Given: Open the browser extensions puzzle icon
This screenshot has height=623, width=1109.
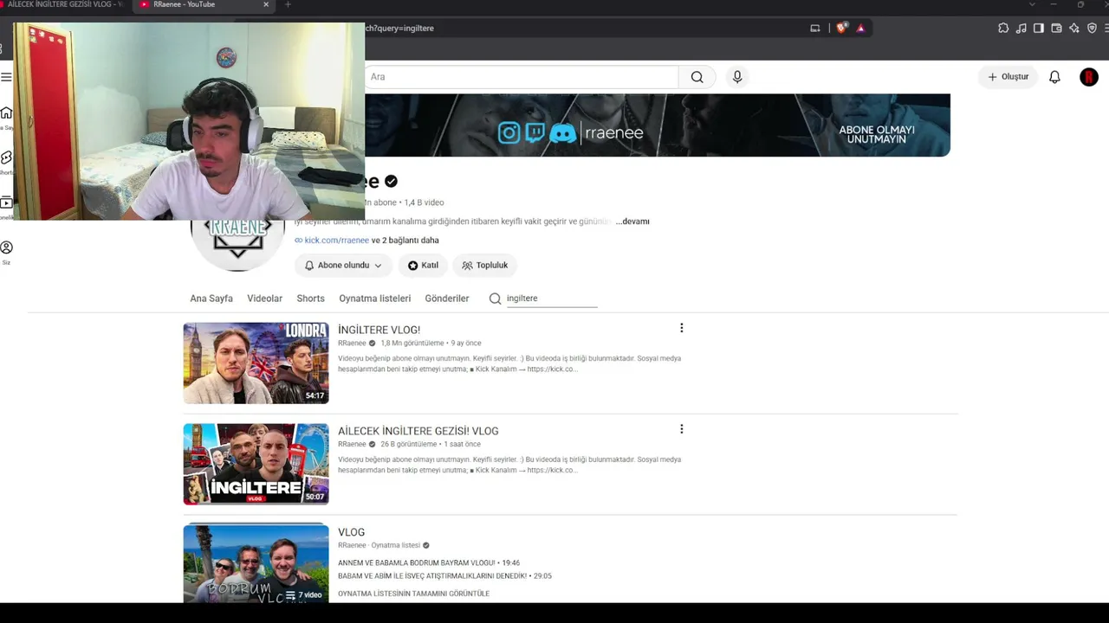Looking at the screenshot, I should pos(1003,28).
